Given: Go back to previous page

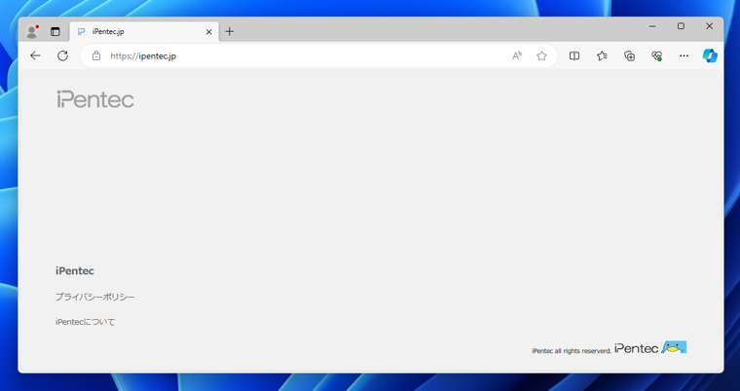Looking at the screenshot, I should click(x=35, y=55).
